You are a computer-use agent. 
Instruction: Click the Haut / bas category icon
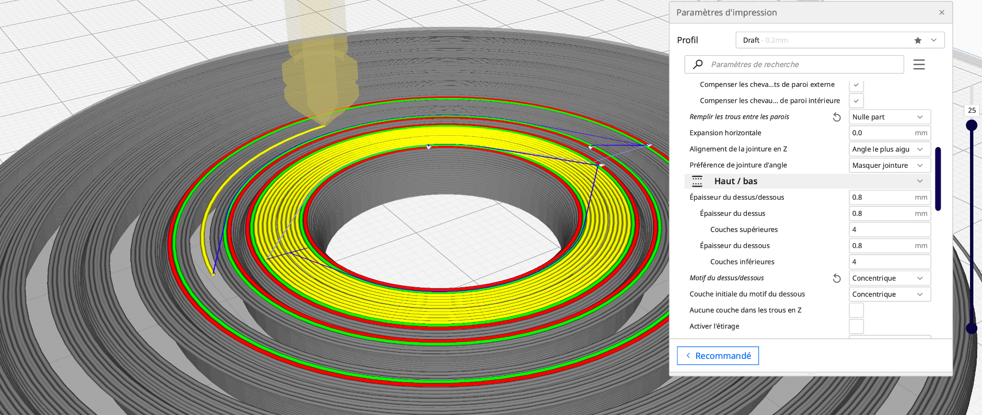pos(697,181)
